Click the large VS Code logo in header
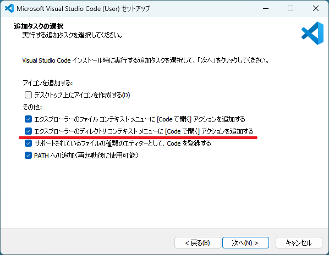Image resolution: width=329 pixels, height=255 pixels. (x=312, y=33)
